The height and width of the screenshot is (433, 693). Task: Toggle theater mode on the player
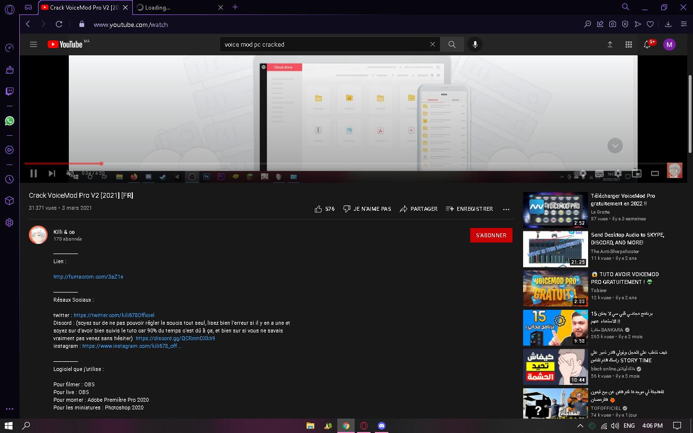tap(654, 173)
